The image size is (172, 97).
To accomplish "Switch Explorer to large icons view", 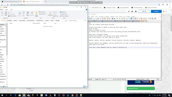I will [x=86, y=86].
